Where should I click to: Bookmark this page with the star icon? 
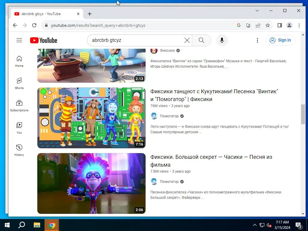click(x=267, y=25)
